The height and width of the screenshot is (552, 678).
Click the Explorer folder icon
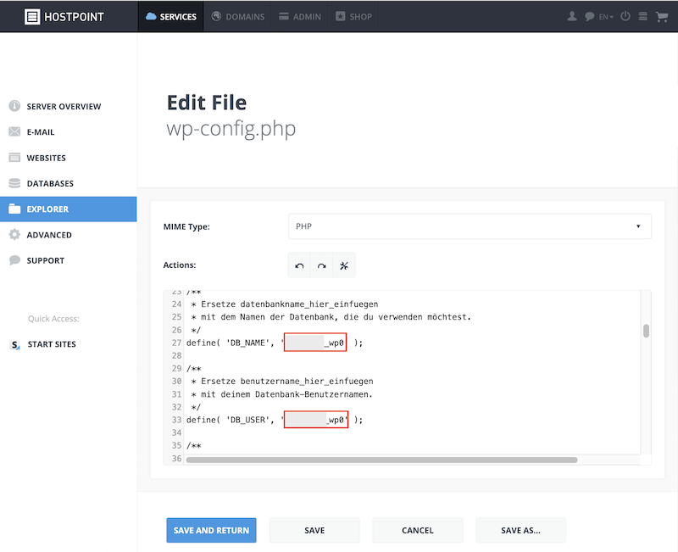[14, 209]
